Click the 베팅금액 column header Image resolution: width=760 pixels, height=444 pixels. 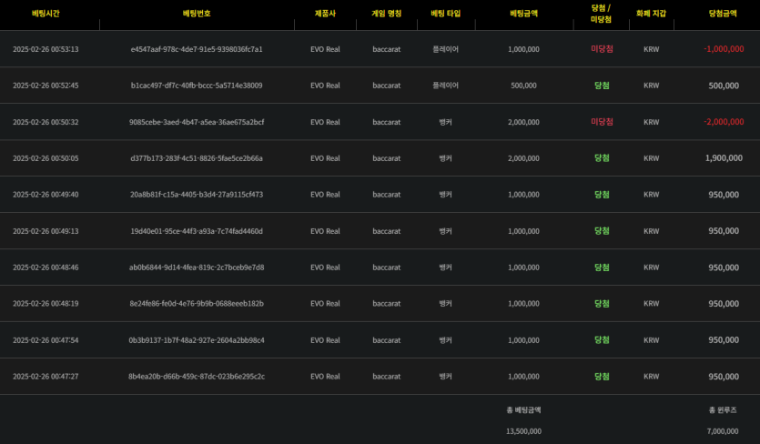pos(523,14)
